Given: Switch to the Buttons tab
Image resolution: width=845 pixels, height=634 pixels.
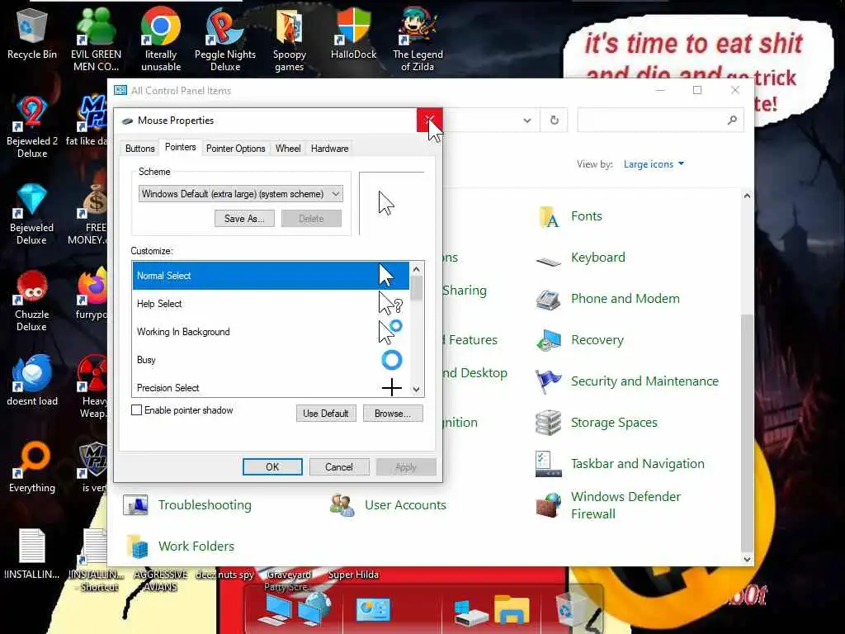Looking at the screenshot, I should (140, 149).
